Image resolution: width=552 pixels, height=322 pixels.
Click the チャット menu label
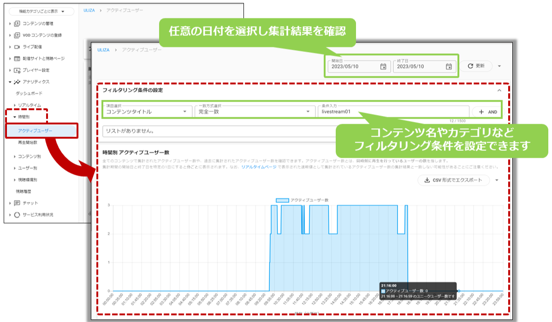point(30,203)
